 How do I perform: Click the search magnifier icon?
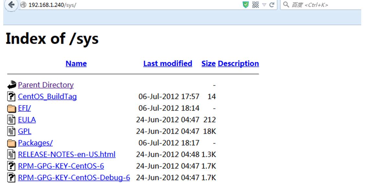[x=286, y=5]
